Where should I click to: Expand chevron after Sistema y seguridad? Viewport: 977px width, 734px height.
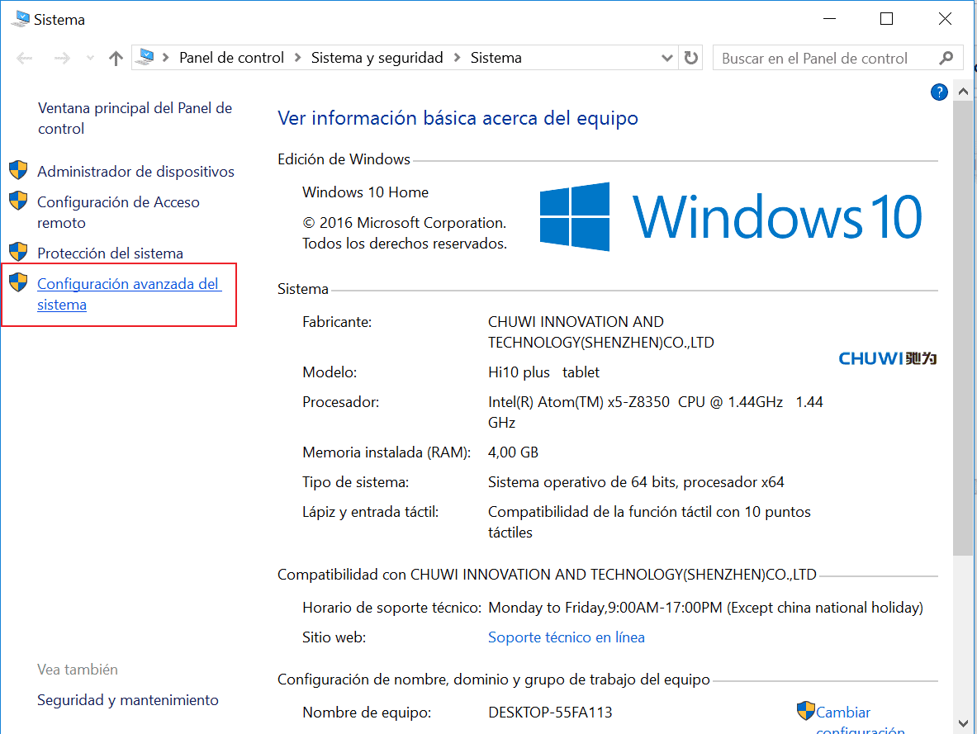(458, 58)
